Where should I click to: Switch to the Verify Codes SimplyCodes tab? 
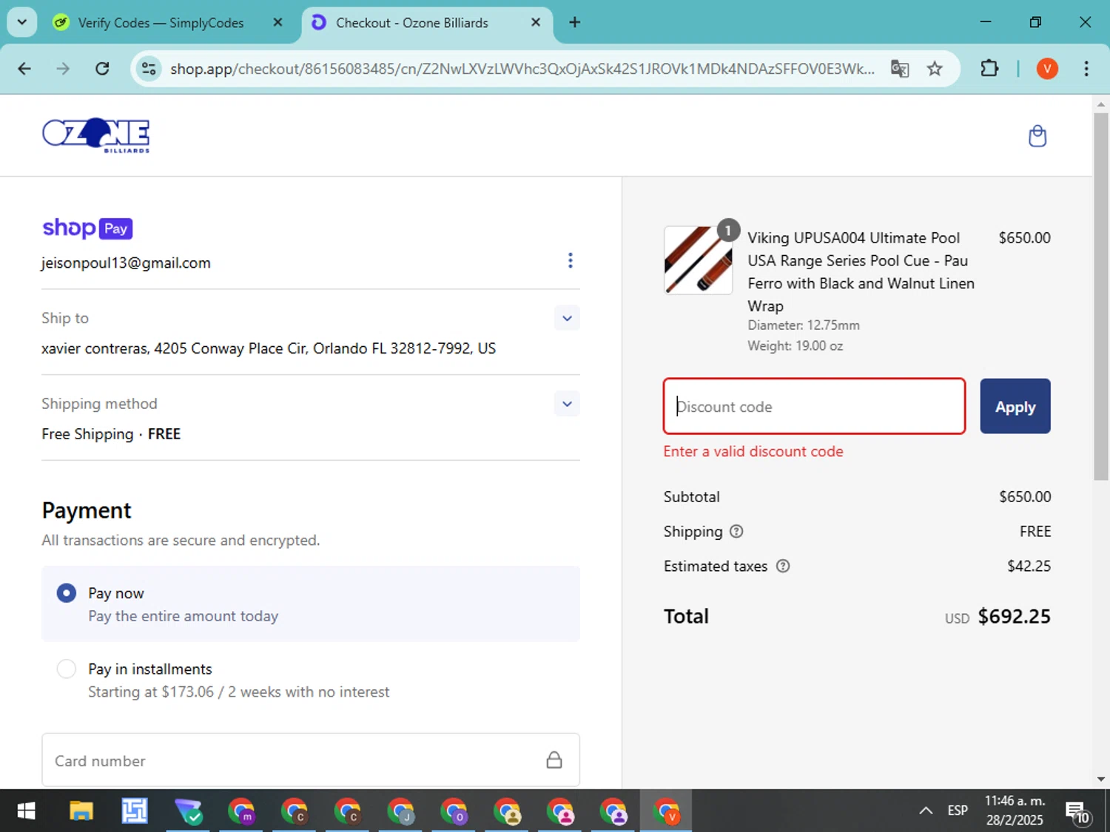click(161, 23)
